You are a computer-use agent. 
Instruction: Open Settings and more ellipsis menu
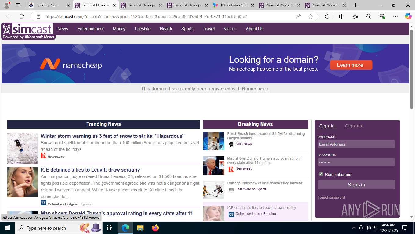pyautogui.click(x=395, y=16)
